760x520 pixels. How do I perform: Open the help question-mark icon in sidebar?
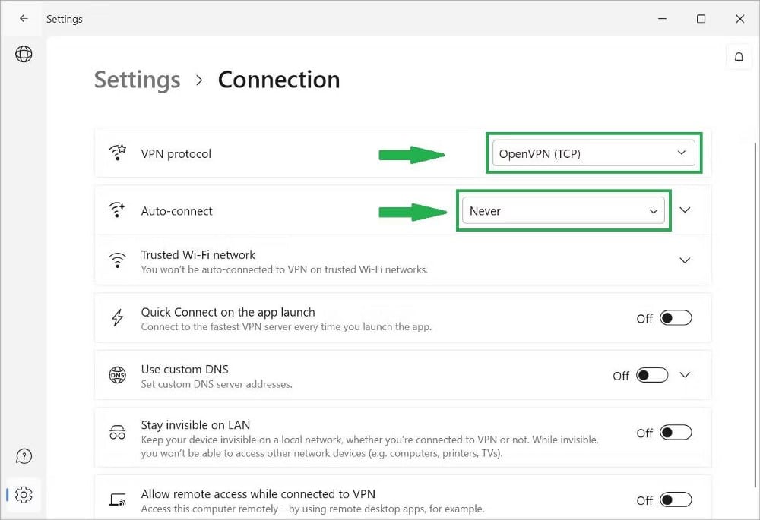pos(24,456)
